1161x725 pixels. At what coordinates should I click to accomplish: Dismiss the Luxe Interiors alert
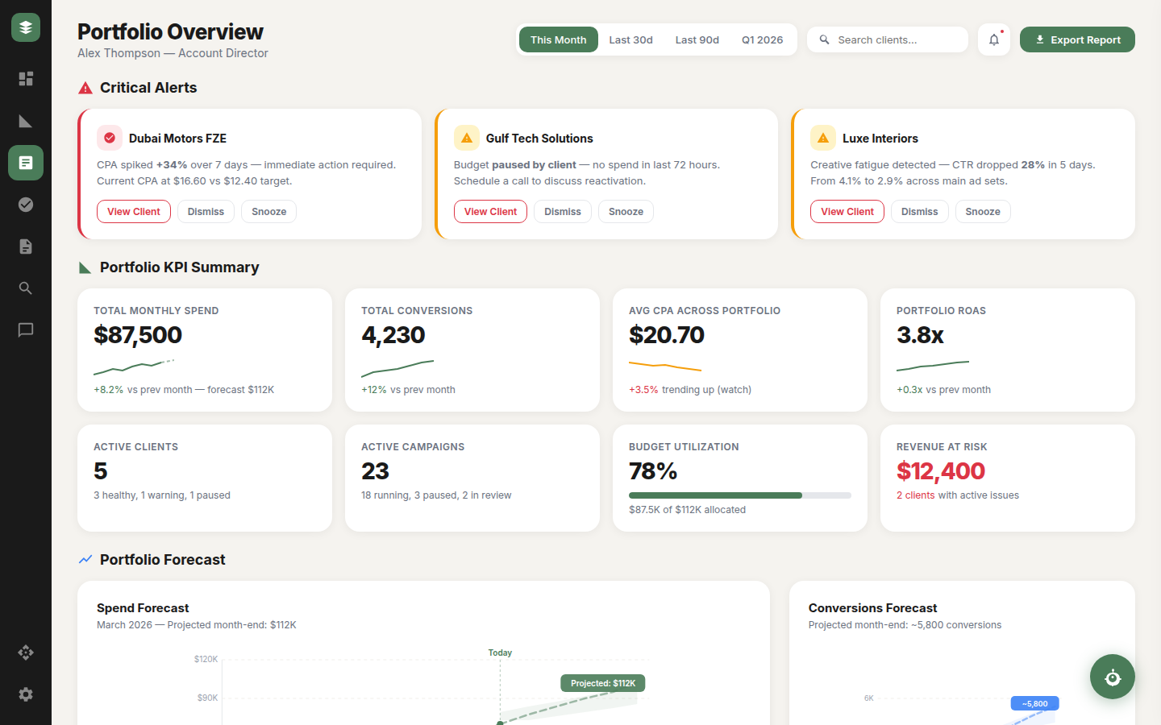coord(920,212)
